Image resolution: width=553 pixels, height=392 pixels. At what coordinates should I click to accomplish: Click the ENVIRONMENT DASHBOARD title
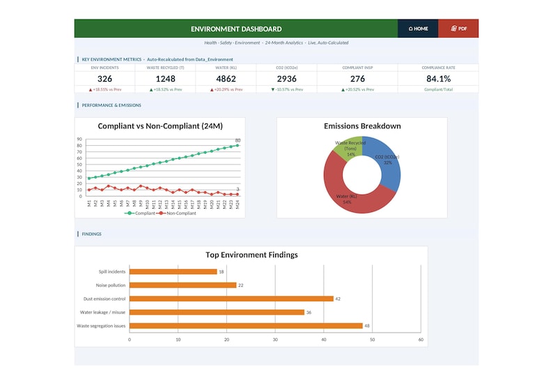[236, 29]
